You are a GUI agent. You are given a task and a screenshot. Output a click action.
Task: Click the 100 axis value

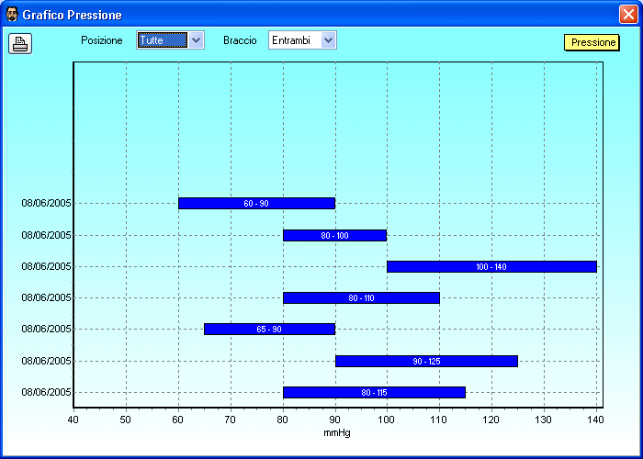click(x=387, y=420)
